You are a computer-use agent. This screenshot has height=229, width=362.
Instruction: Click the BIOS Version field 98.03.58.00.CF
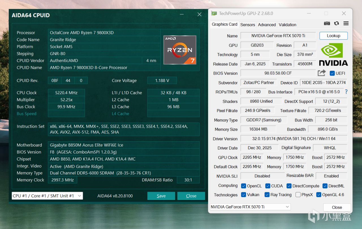click(278, 73)
